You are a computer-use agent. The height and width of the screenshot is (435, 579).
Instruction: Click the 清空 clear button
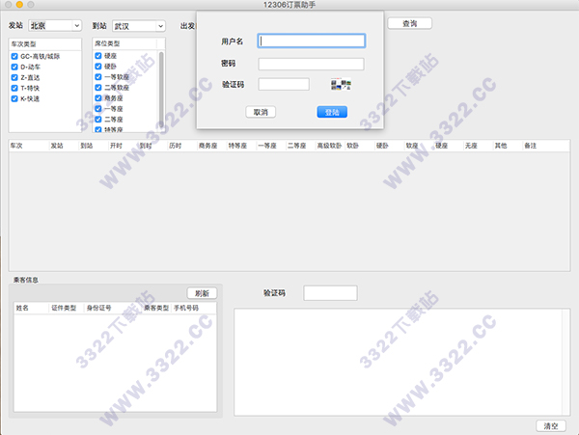pyautogui.click(x=551, y=425)
